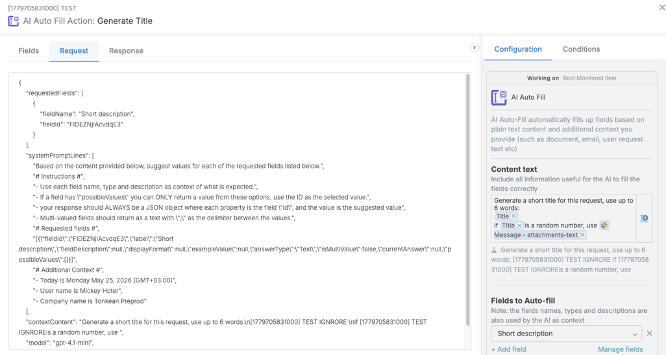
Task: Click inside the Content text input box
Action: tap(563, 218)
